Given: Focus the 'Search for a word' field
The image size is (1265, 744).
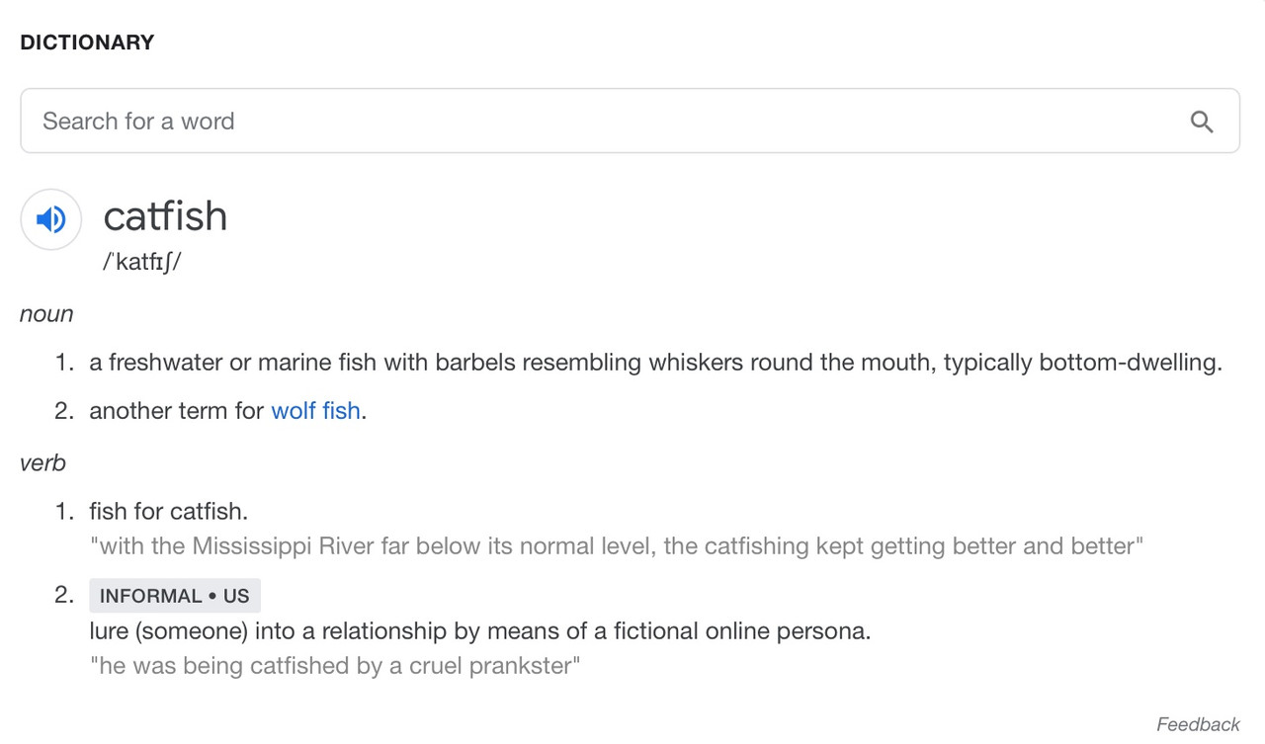Looking at the screenshot, I should coord(593,122).
